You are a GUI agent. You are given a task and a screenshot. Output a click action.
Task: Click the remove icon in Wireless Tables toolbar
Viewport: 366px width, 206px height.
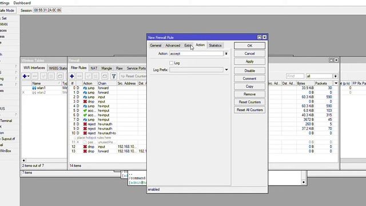tap(35, 76)
